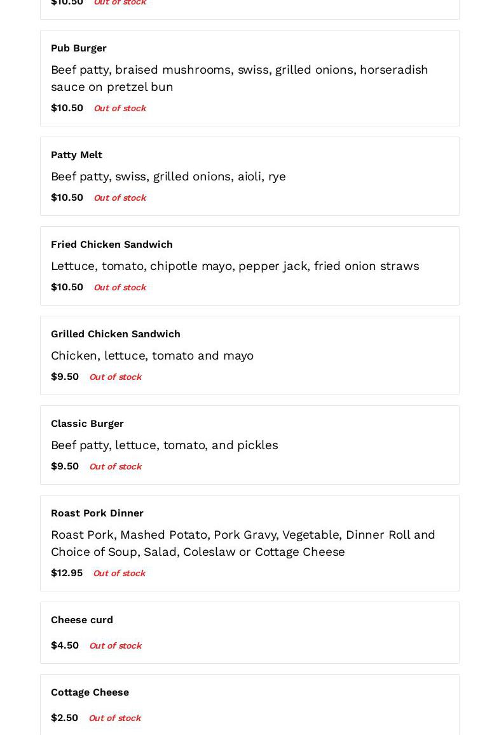Click Out of stock label for Pub Burger
Viewport: 499px width, 735px height.
tap(120, 109)
